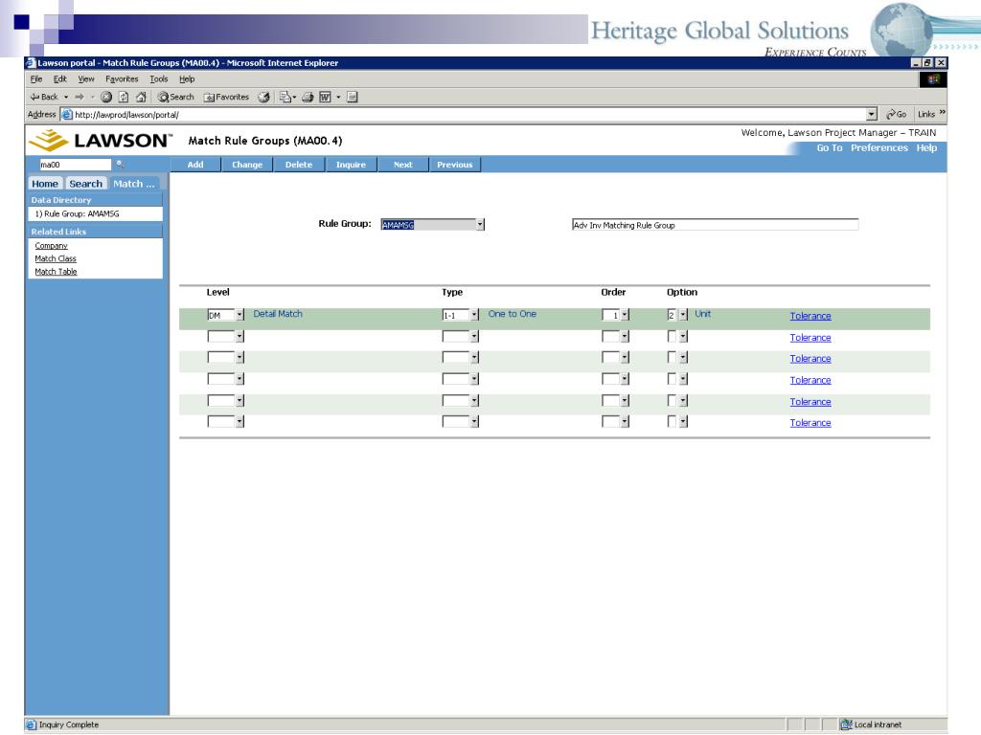
Task: Click the 'Inquiry Complete' status text
Action: 69,725
